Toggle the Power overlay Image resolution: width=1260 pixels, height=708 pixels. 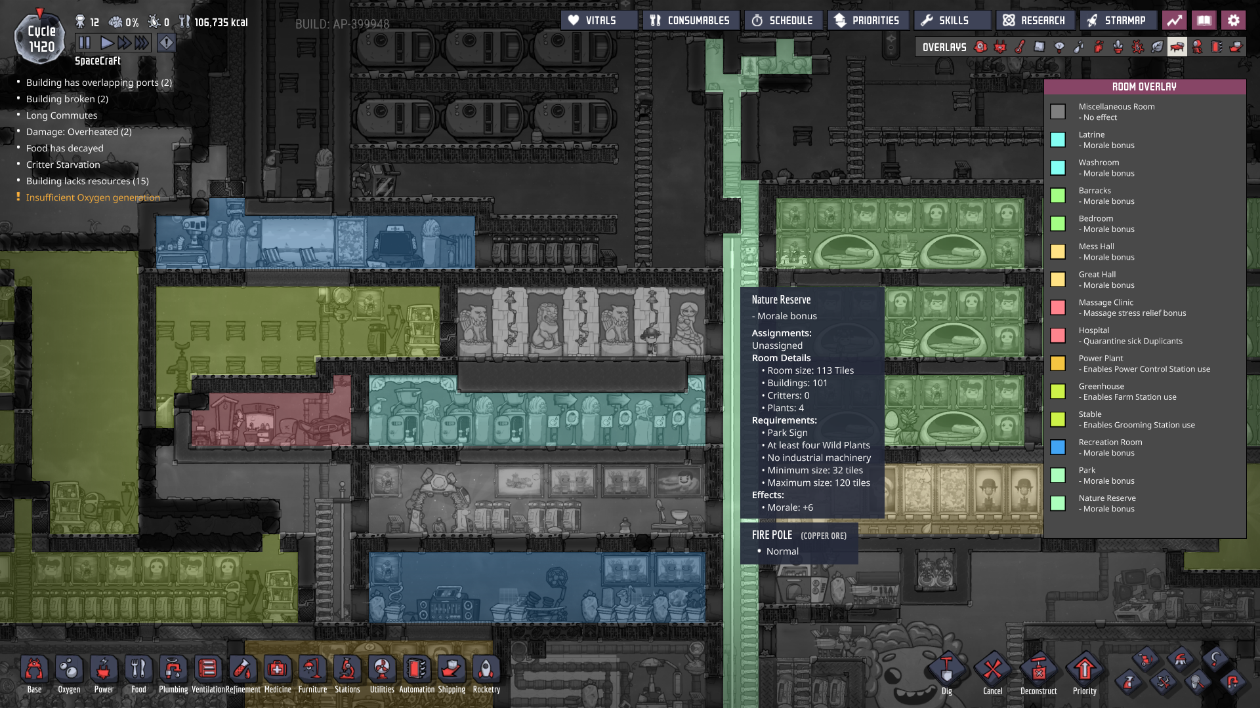(x=1000, y=47)
